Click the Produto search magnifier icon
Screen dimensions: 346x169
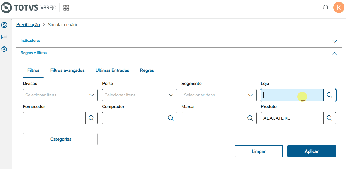click(x=329, y=118)
